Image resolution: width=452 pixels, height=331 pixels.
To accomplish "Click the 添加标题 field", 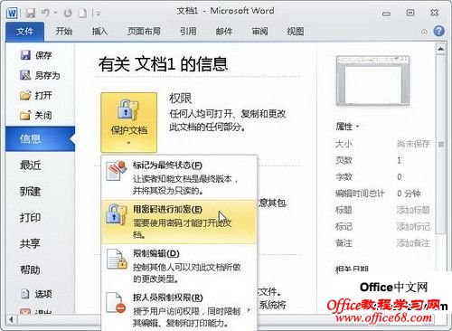I will (413, 210).
